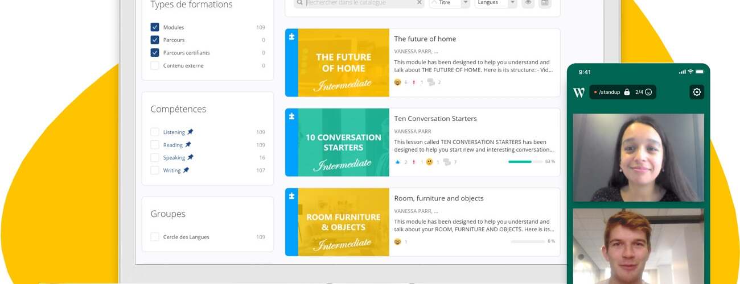Click the calendar view icon in toolbar
This screenshot has height=284, width=740.
click(545, 3)
